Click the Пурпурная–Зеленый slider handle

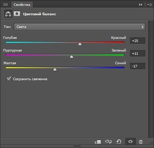(x=72, y=57)
